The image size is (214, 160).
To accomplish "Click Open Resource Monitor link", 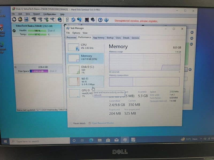I will (103, 123).
